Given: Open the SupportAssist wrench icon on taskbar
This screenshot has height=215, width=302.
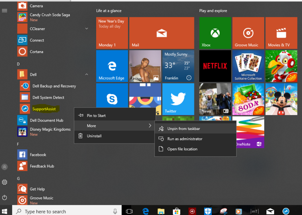Looking at the screenshot, I should point(286,211).
